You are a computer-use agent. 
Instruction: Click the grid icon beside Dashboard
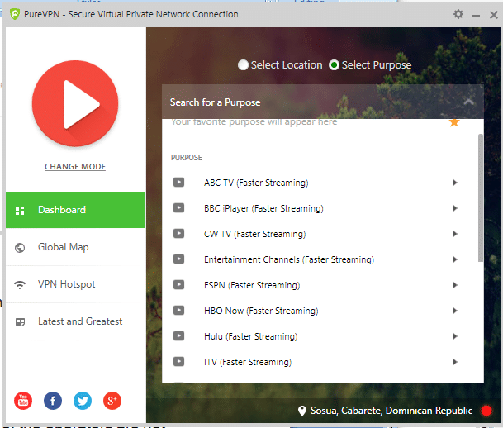(x=20, y=211)
